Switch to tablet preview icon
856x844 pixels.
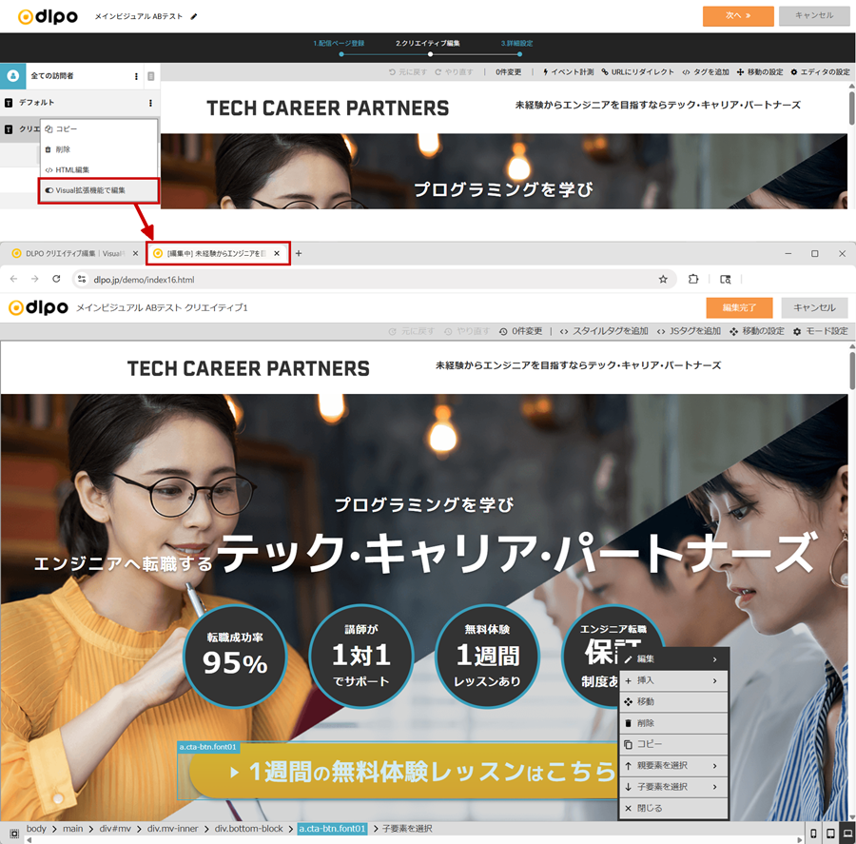pyautogui.click(x=830, y=834)
